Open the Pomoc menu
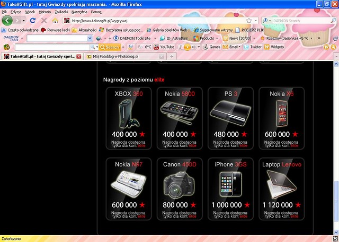This screenshot has width=339, height=242. (x=96, y=12)
